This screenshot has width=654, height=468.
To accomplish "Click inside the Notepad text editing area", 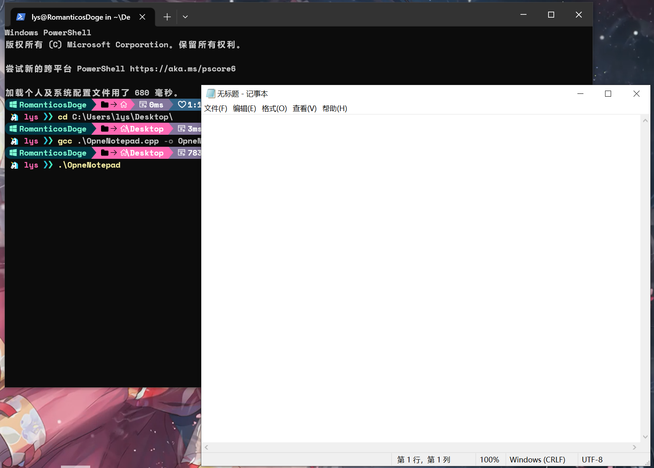I will click(421, 278).
